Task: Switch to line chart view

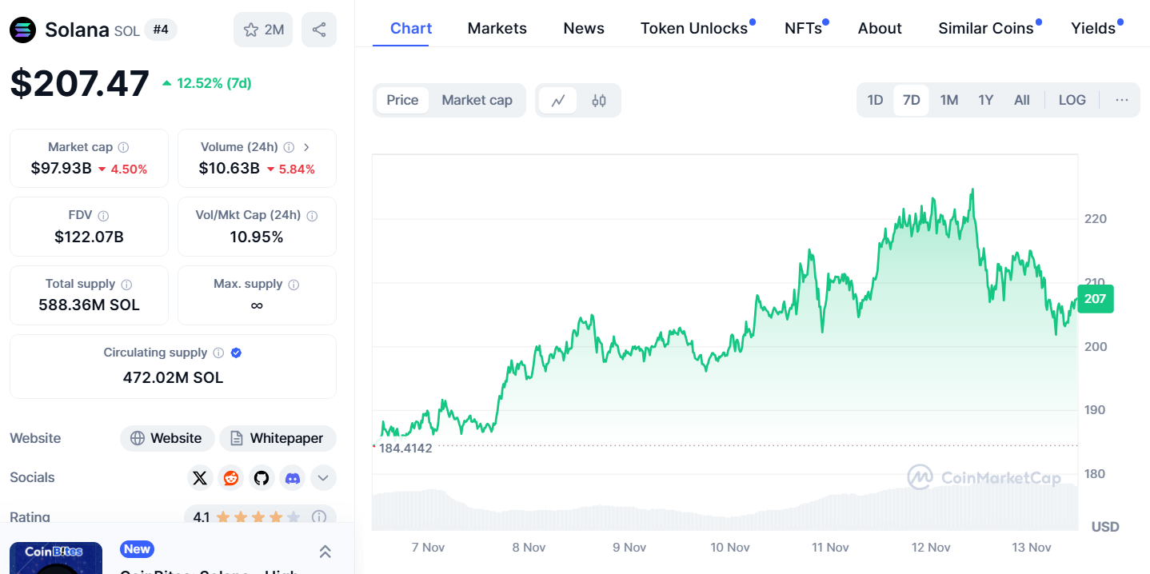Action: coord(558,101)
